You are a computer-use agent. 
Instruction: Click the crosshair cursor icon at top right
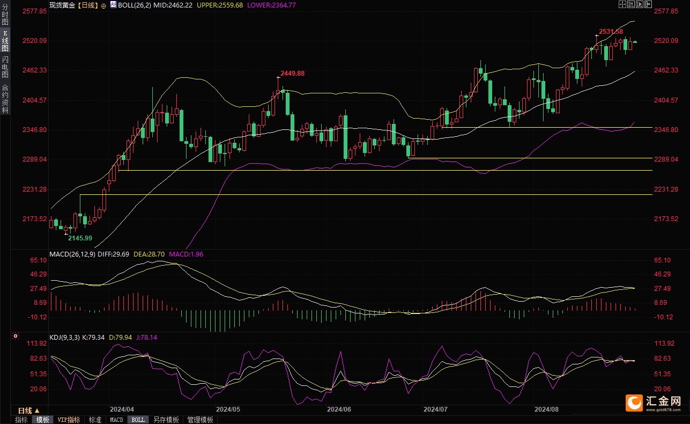(x=622, y=4)
